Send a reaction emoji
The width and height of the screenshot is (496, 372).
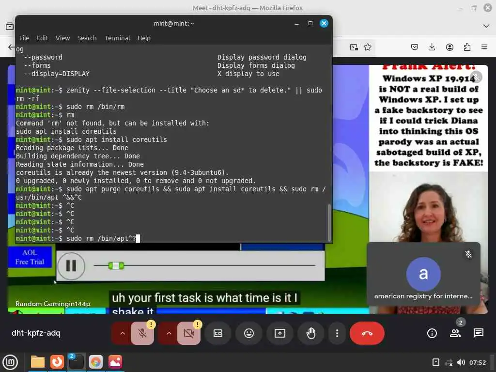[249, 333]
